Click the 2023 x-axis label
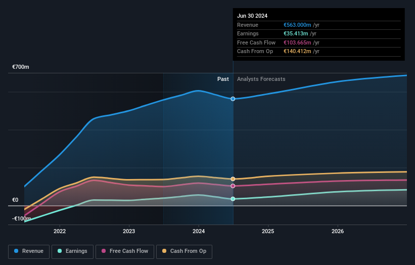Viewport: 415px width, 265px height. point(129,231)
